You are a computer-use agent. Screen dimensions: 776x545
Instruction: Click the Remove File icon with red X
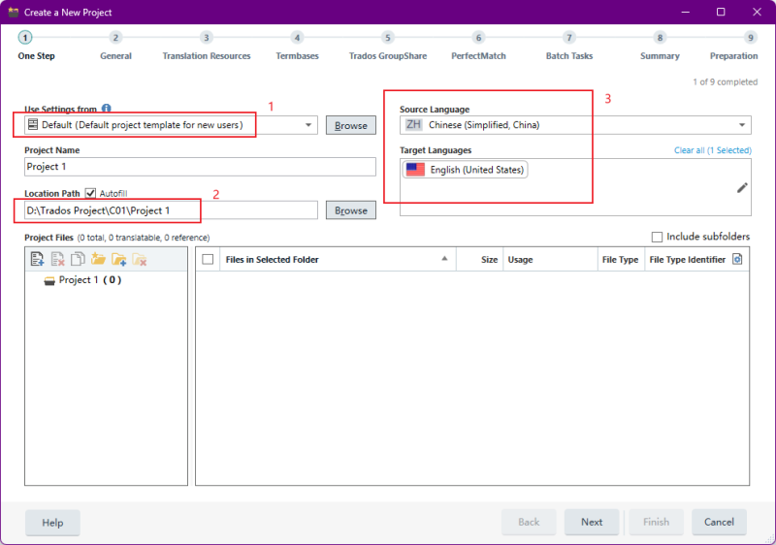click(x=58, y=259)
